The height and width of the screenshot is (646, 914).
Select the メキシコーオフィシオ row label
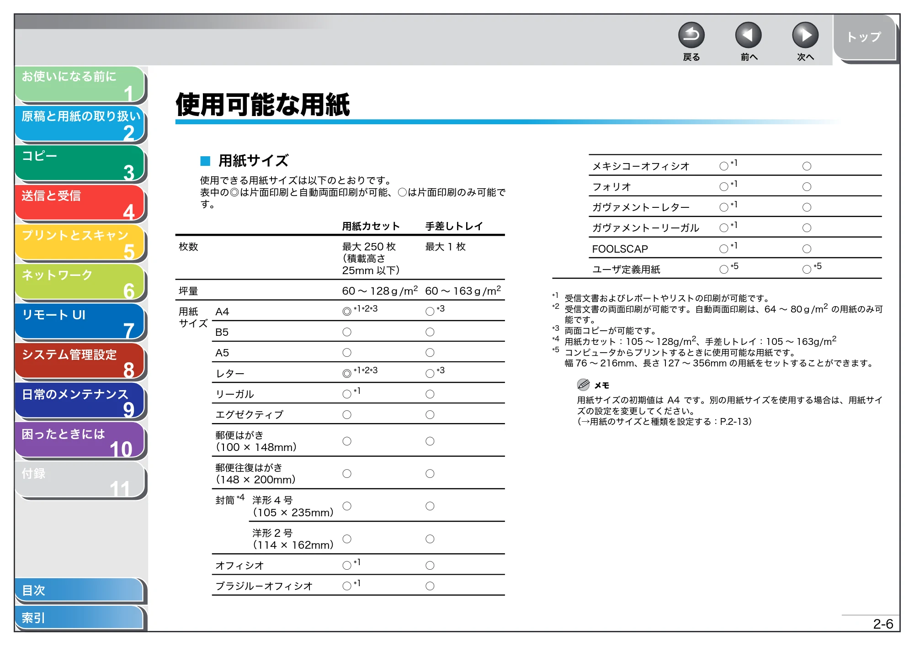pos(641,166)
